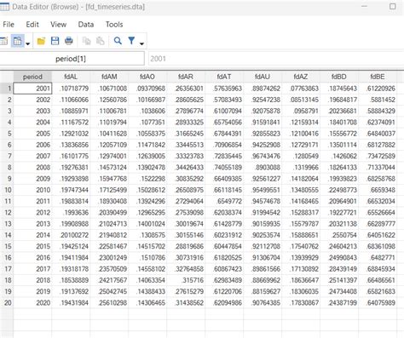Select the fdAZ column header

(301, 77)
